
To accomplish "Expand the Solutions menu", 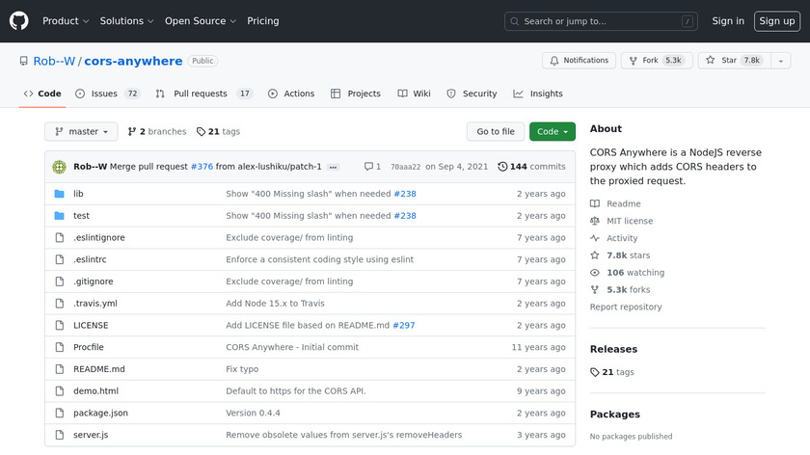I will pos(126,21).
